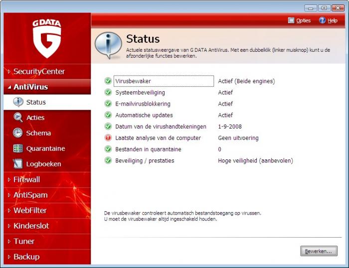
Task: Collapse the AntiVirus section arrow
Action: pyautogui.click(x=9, y=87)
